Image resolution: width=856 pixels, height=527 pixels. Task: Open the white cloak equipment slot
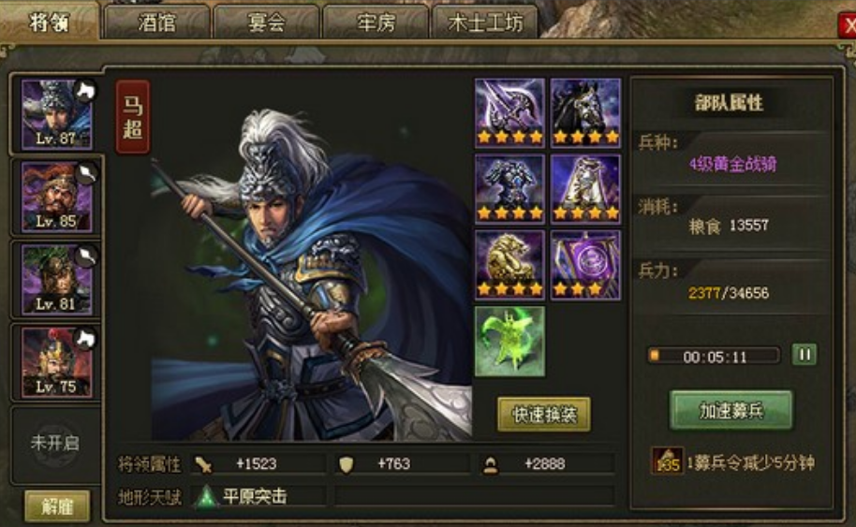[585, 189]
